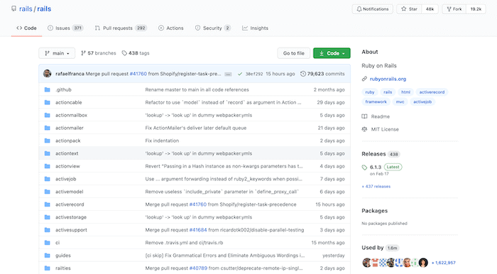Click the actiontext folder icon
The height and width of the screenshot is (274, 497).
48,153
